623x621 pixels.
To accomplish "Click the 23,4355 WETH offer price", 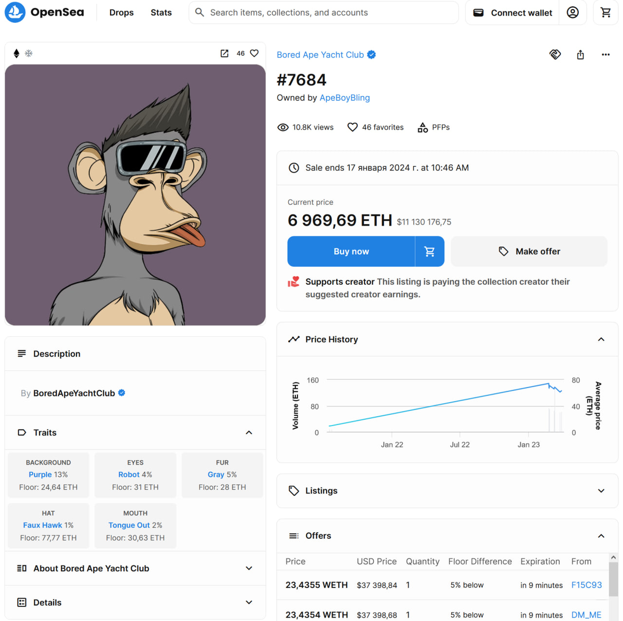I will pos(317,585).
